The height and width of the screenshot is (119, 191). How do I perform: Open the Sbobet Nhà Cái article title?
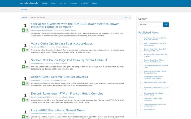pos(69,60)
